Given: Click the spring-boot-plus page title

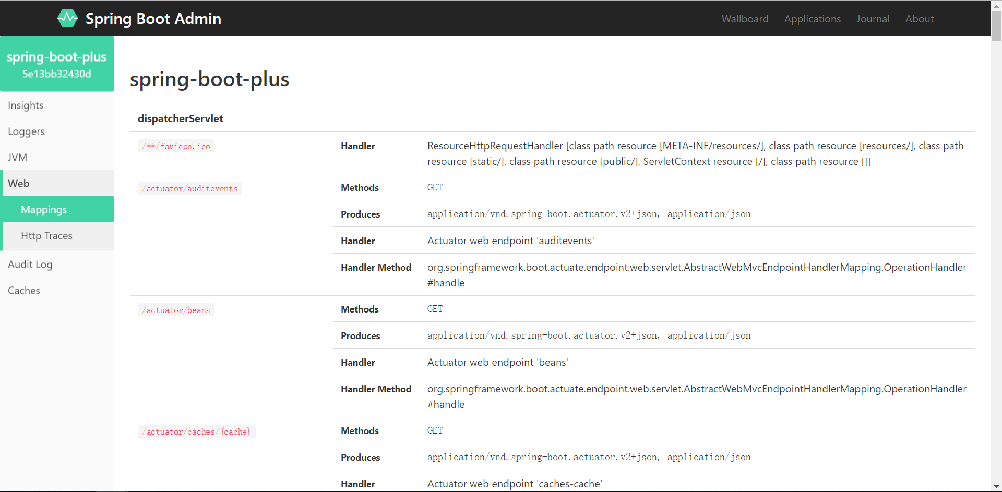Looking at the screenshot, I should click(x=209, y=79).
